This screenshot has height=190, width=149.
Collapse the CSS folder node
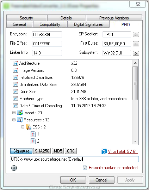23,127
